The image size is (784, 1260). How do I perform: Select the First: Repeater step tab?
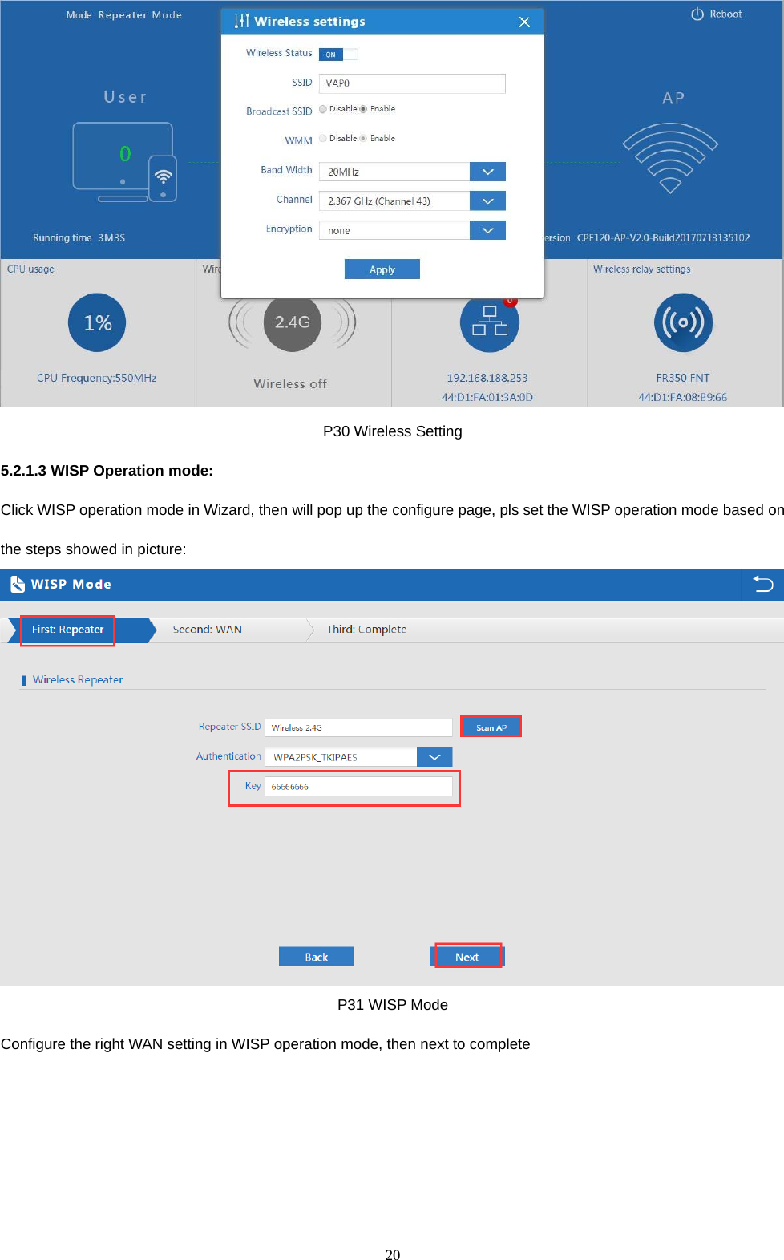click(x=68, y=630)
